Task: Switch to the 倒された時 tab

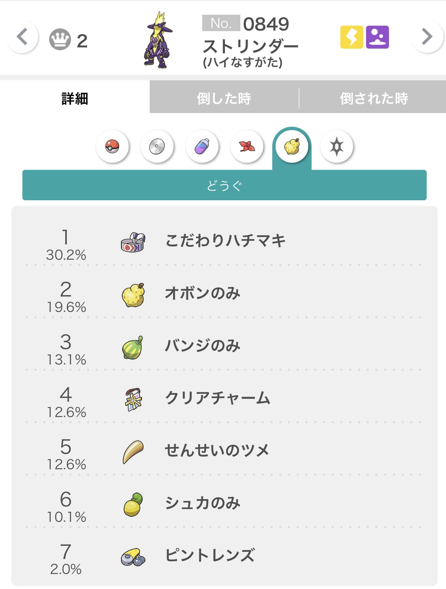Action: coord(373,98)
